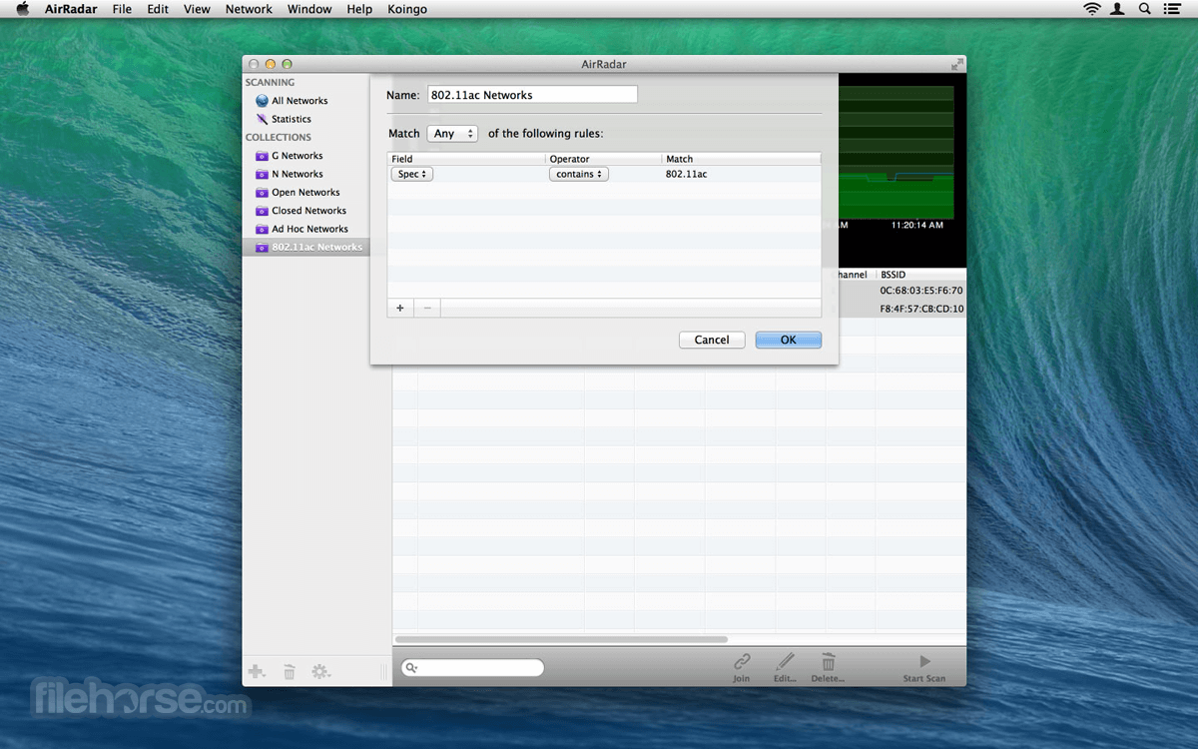Open the Statistics item icon
The width and height of the screenshot is (1198, 749).
(262, 119)
